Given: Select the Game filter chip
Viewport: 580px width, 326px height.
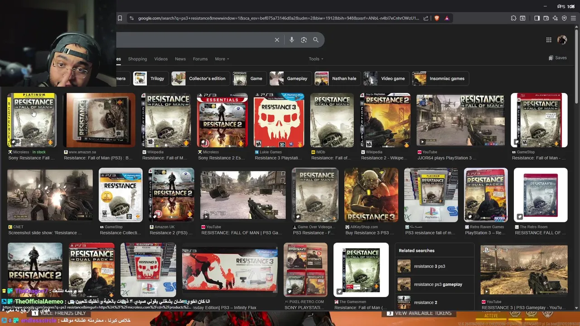Looking at the screenshot, I should click(249, 78).
